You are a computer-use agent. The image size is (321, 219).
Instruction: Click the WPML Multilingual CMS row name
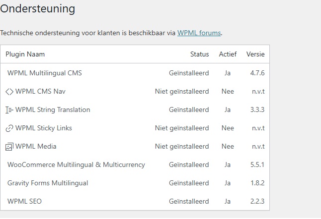(x=45, y=73)
